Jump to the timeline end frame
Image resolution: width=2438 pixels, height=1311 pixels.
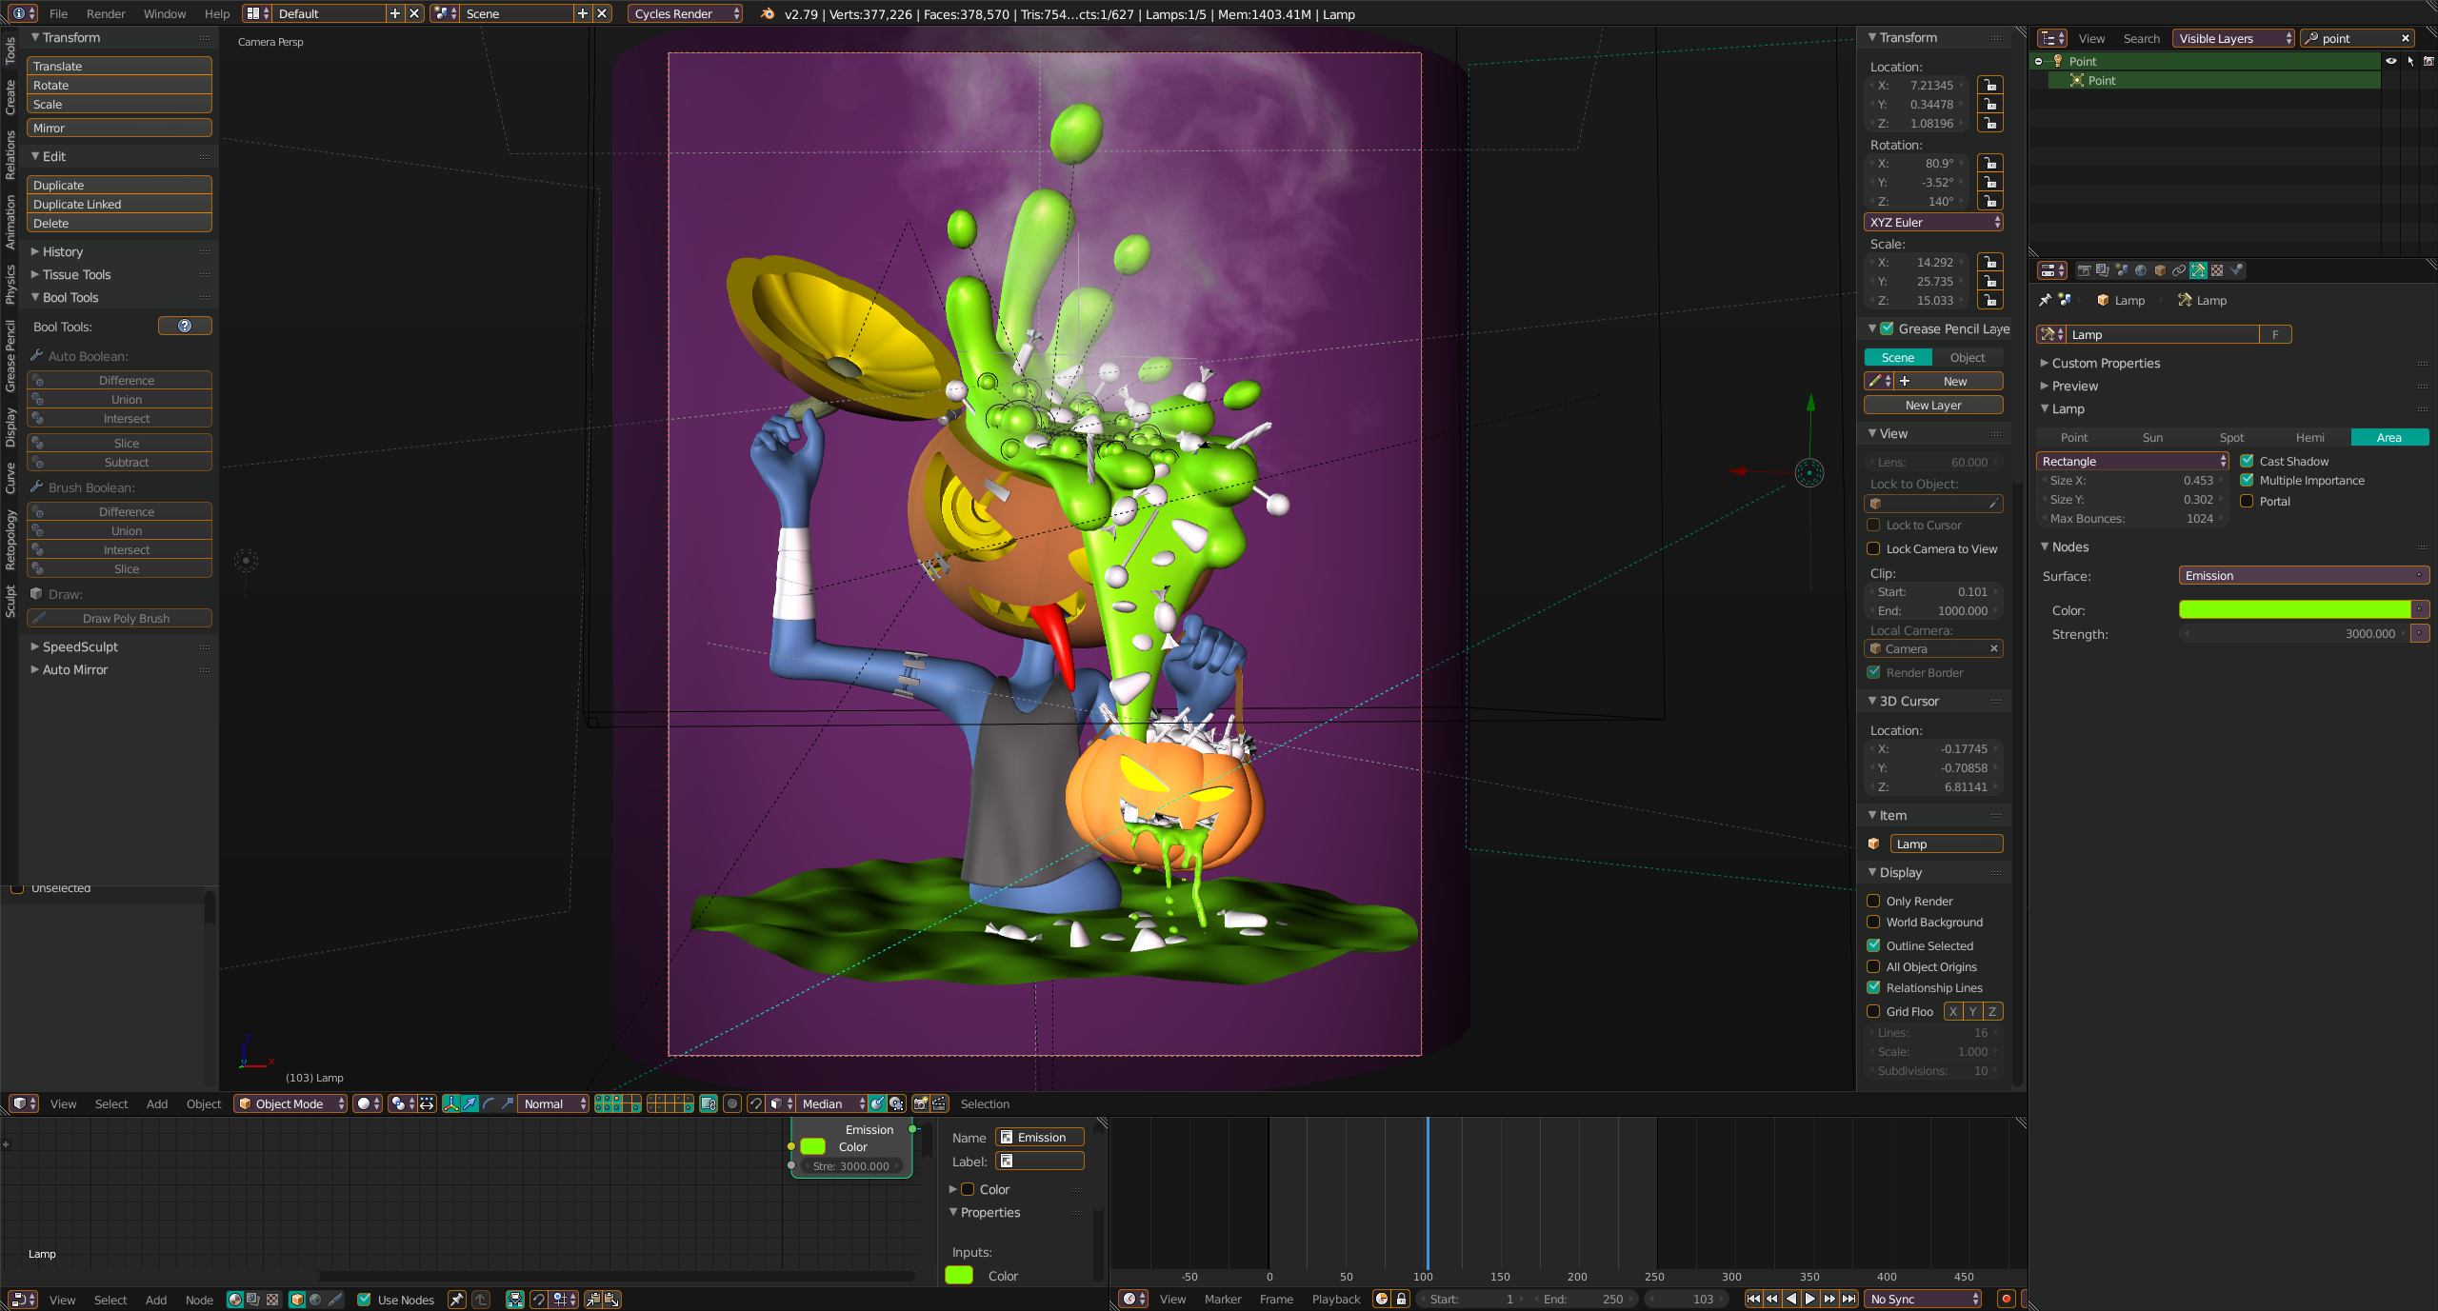pos(1848,1299)
